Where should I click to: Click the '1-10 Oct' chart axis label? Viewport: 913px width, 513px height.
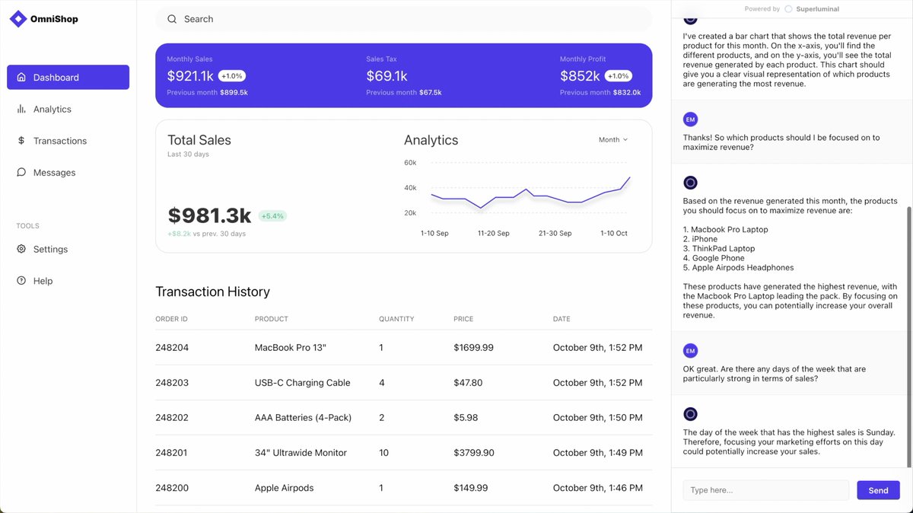point(614,234)
